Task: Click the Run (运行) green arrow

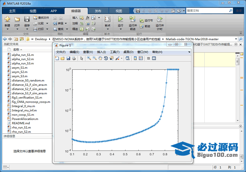Action: (x=120, y=19)
